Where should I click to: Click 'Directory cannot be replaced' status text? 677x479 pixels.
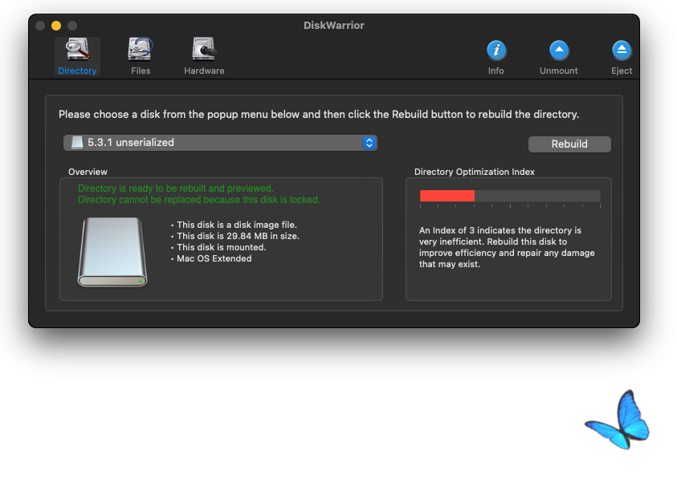[x=198, y=200]
